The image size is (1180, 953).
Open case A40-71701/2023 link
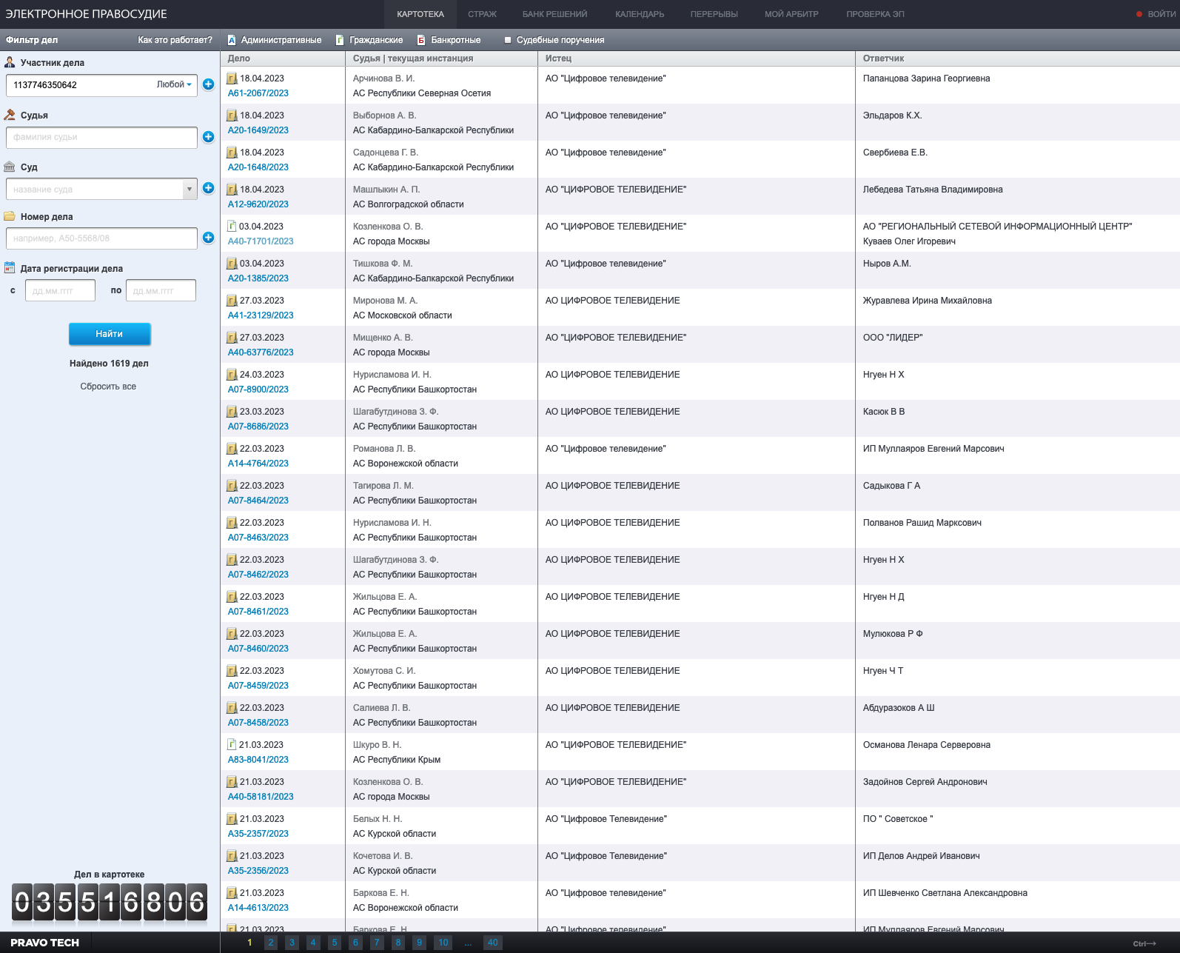pos(261,241)
